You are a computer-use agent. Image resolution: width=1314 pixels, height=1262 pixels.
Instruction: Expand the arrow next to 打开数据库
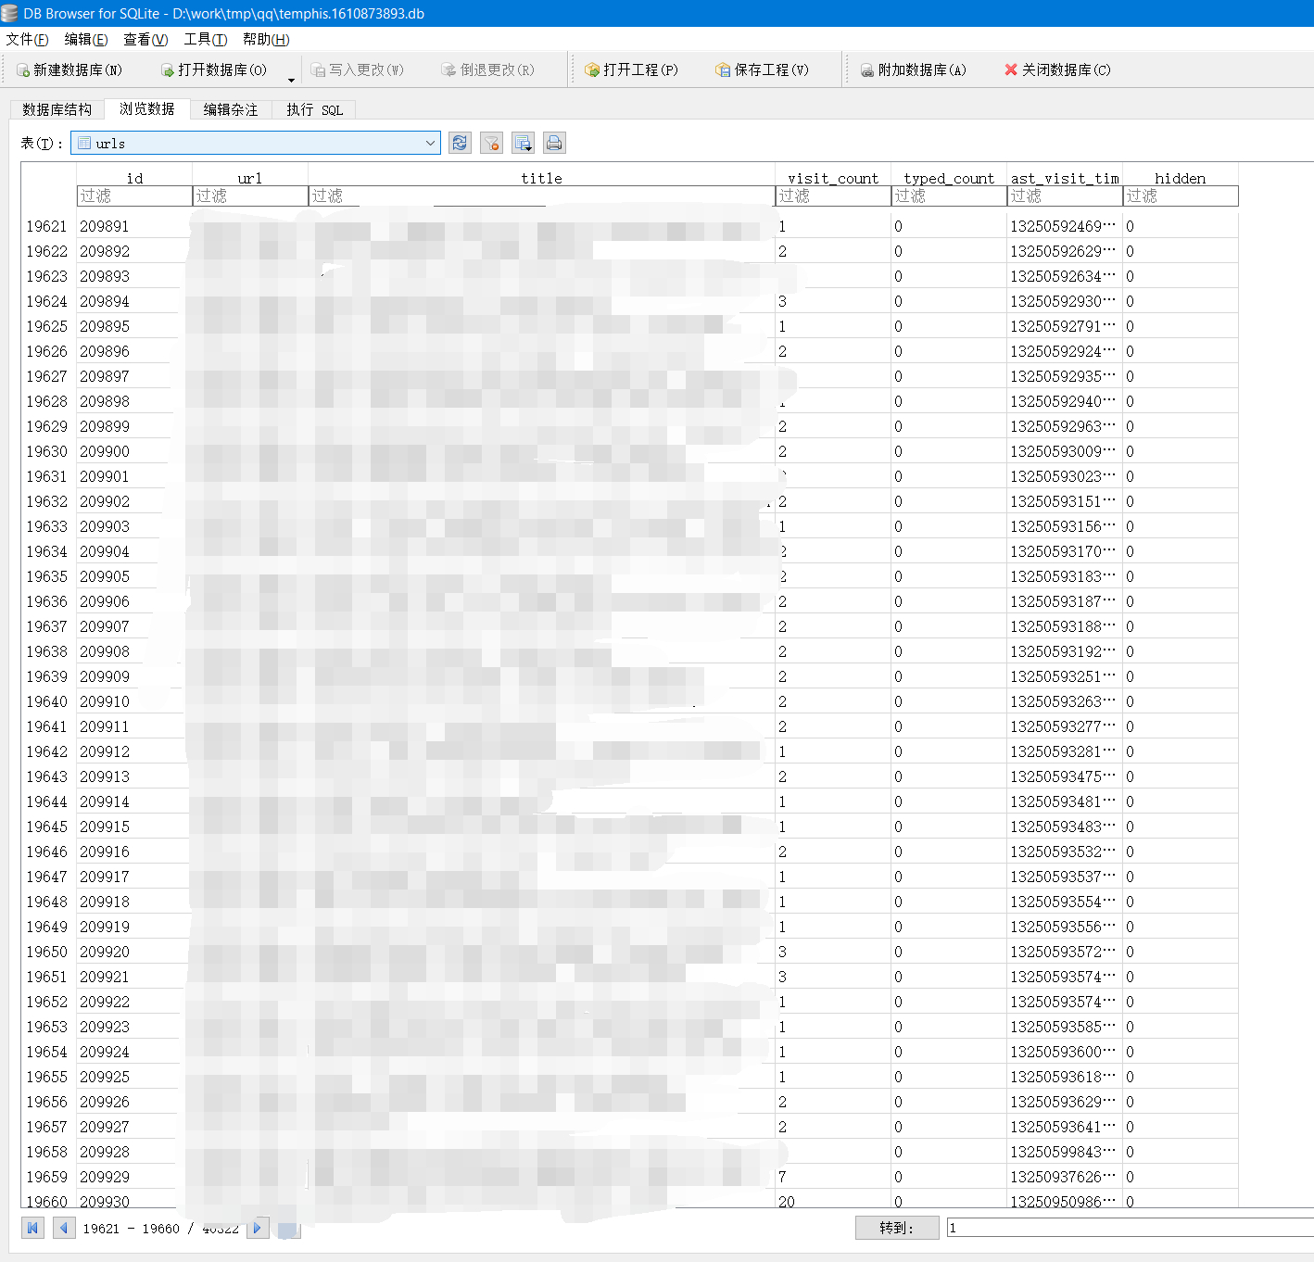click(291, 80)
